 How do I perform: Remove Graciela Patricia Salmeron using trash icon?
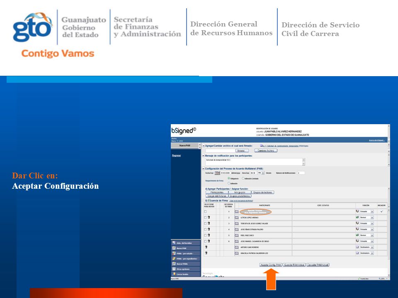(x=206, y=253)
